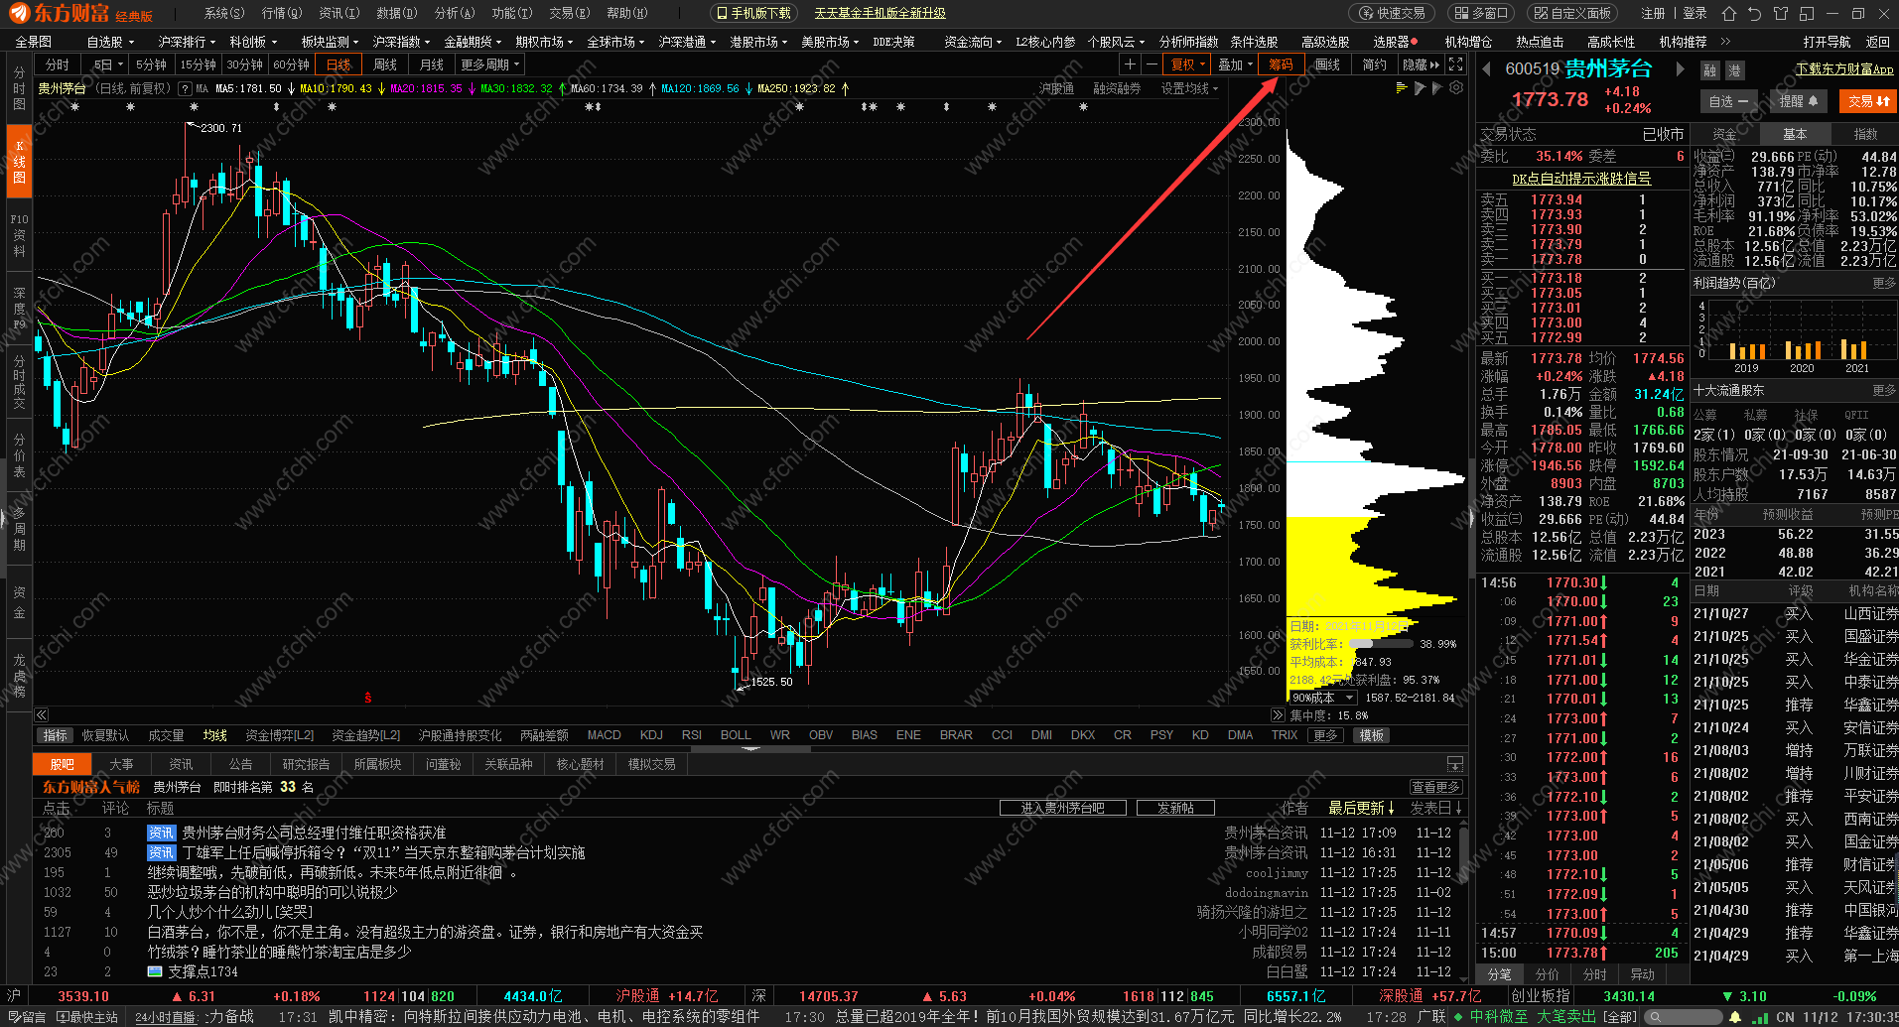Click the status bar search box
The height and width of the screenshot is (1027, 1899).
coord(1683,1017)
